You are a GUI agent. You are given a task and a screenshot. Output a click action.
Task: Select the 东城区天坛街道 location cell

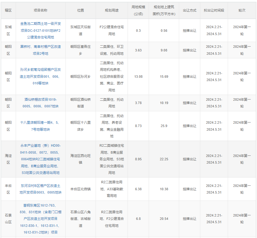(81, 30)
